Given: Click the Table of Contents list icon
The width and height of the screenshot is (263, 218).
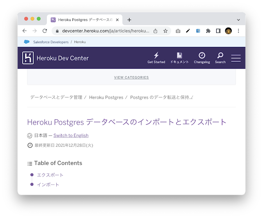Looking at the screenshot, I should point(30,164).
